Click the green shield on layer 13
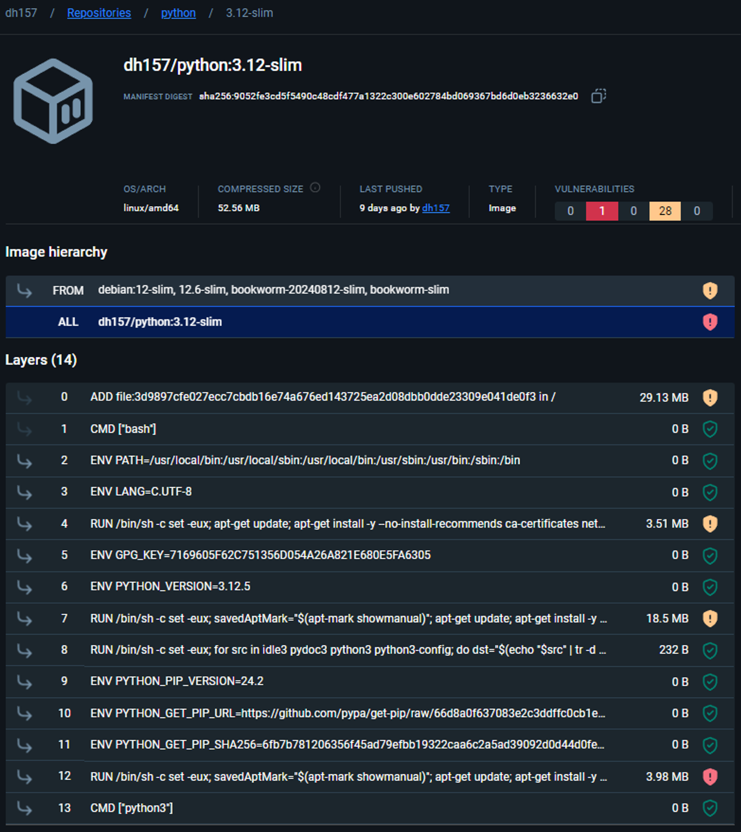 710,808
